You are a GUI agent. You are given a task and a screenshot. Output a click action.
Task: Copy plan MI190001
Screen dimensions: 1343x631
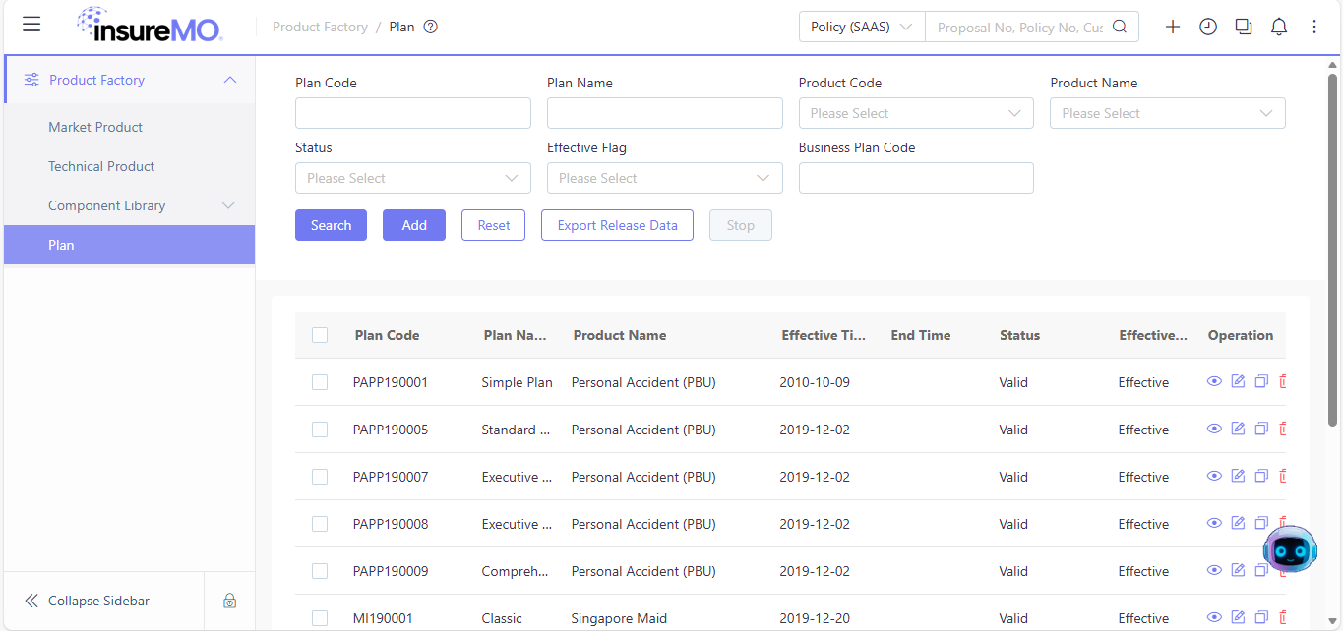click(x=1261, y=617)
